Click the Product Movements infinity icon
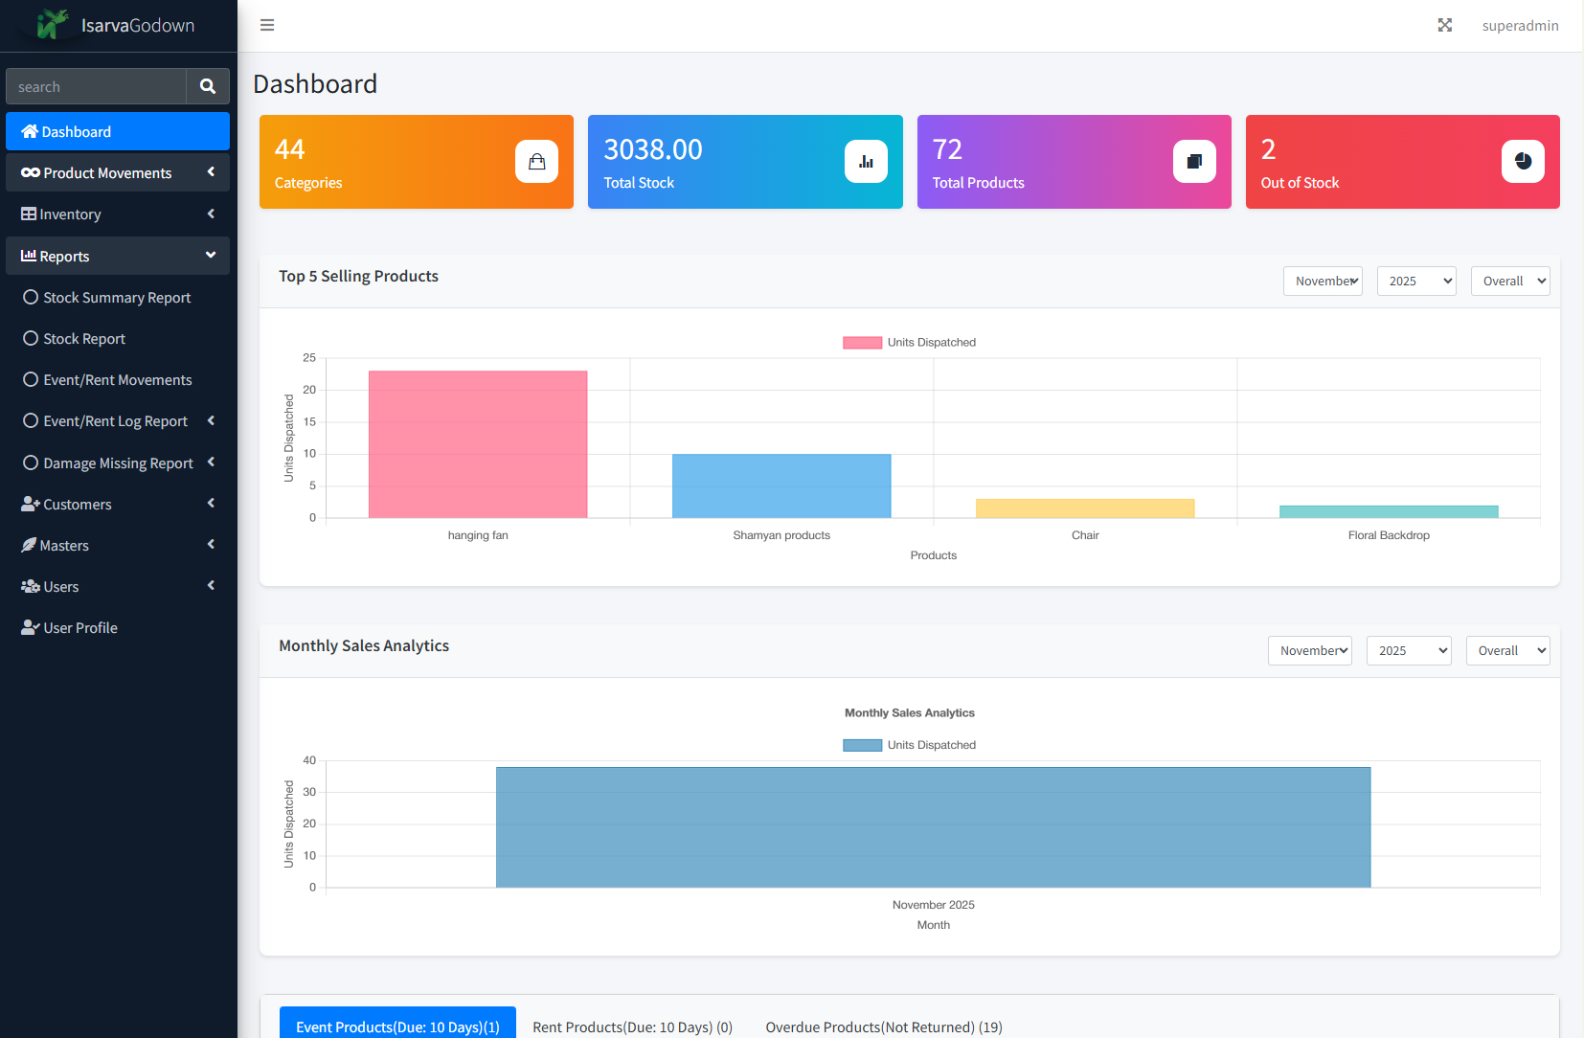 [x=31, y=172]
